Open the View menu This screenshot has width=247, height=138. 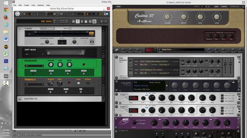click(33, 5)
